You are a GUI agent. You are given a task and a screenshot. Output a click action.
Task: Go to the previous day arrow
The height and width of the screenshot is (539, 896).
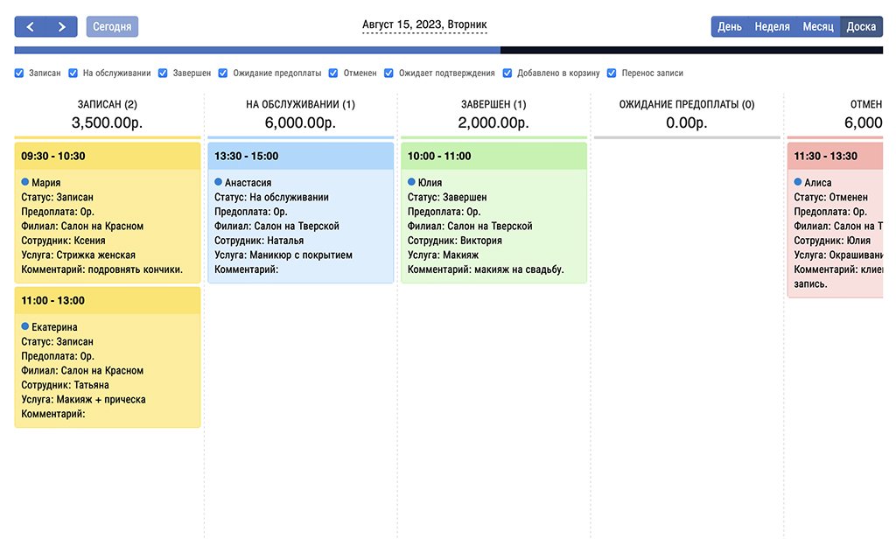31,27
